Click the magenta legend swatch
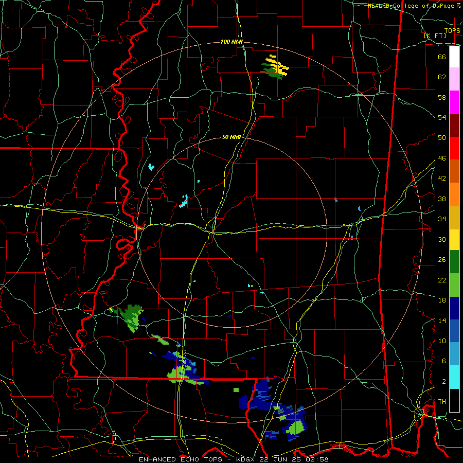 [x=454, y=102]
